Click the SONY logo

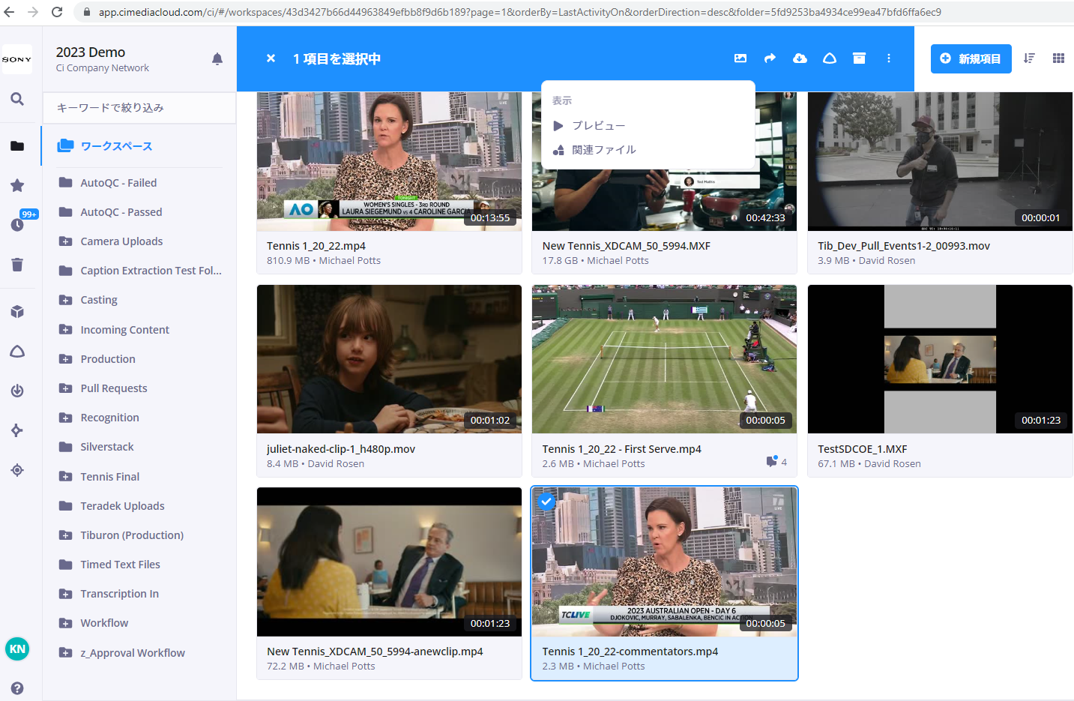(16, 59)
